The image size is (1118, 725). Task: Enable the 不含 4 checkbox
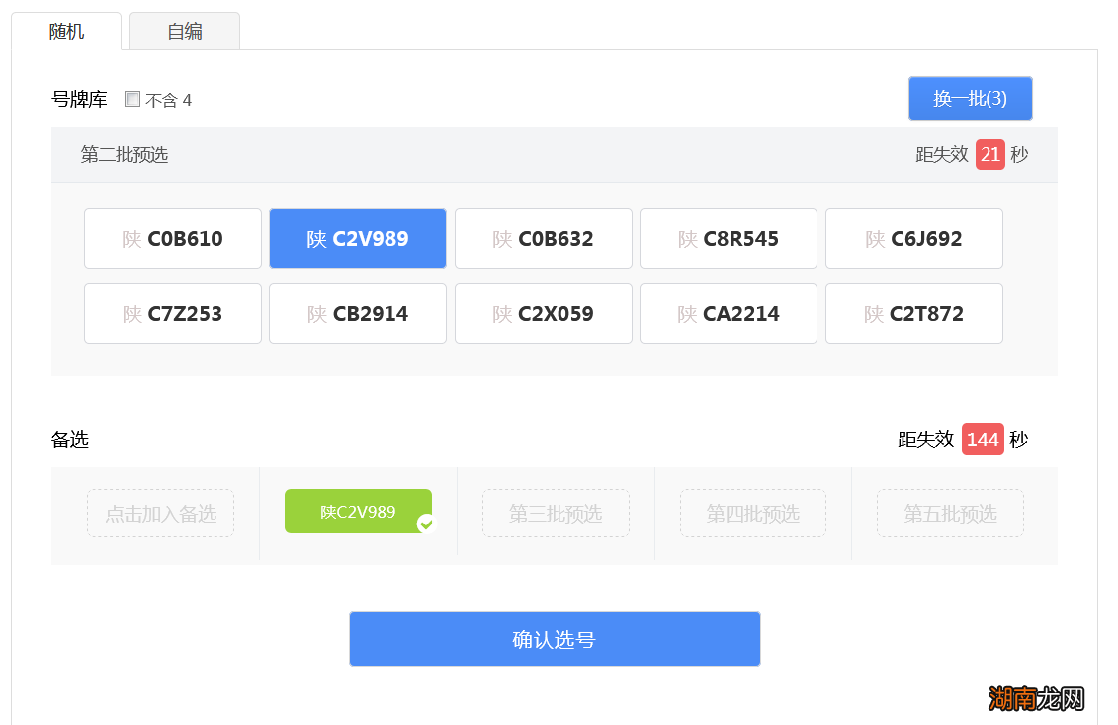132,99
